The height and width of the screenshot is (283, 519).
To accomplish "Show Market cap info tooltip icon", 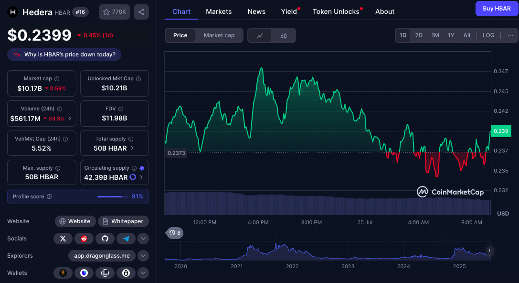I will click(x=57, y=79).
